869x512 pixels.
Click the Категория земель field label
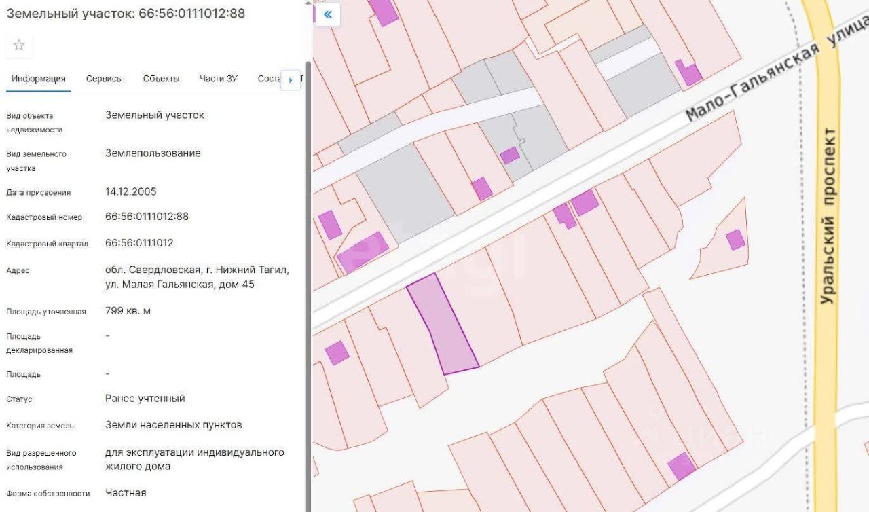pos(40,426)
